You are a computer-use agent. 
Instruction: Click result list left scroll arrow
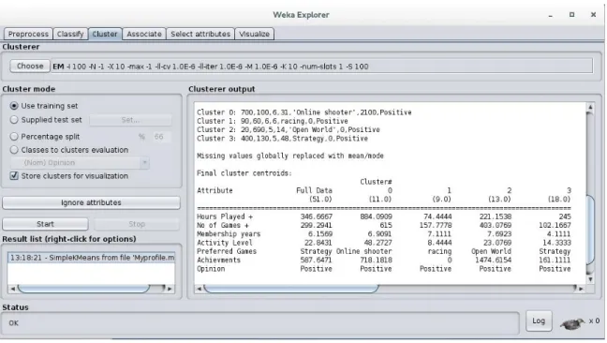(x=13, y=289)
